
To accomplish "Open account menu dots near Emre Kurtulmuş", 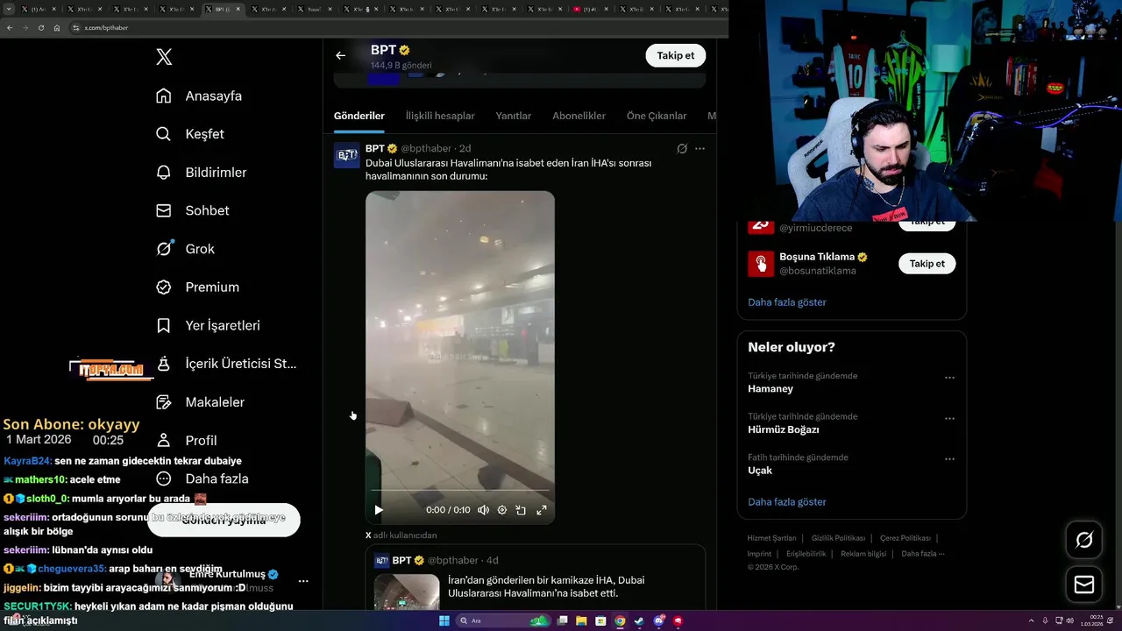I will [303, 581].
